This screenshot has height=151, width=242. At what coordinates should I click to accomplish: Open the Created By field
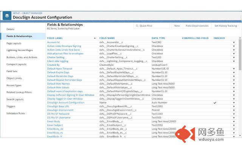point(53,65)
